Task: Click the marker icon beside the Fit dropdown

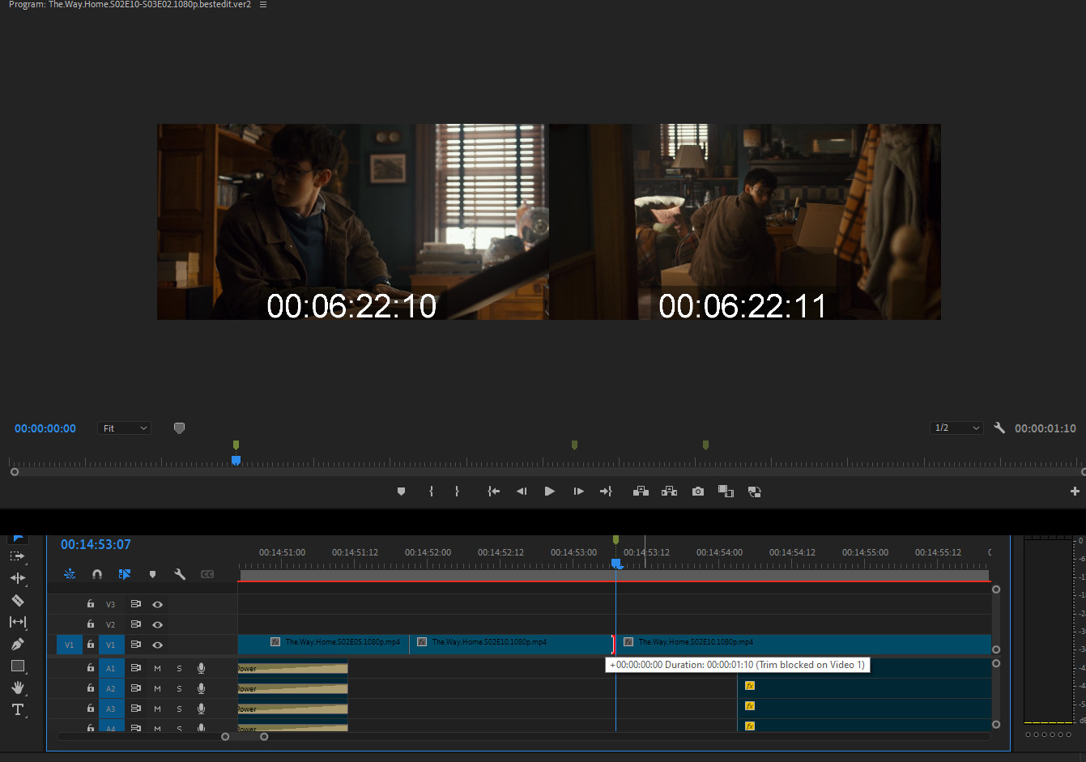Action: (179, 428)
